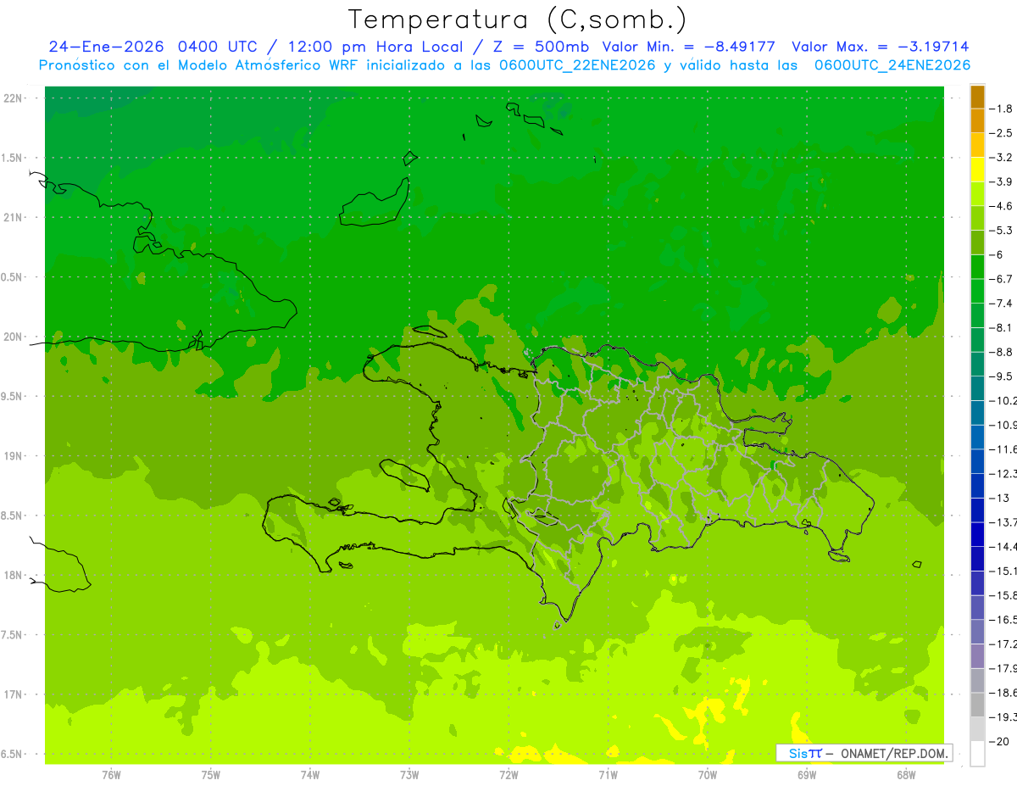Click the lime swatch between -3.9 and -4.6
Viewport: 1017px width, 786px height.
pyautogui.click(x=977, y=193)
